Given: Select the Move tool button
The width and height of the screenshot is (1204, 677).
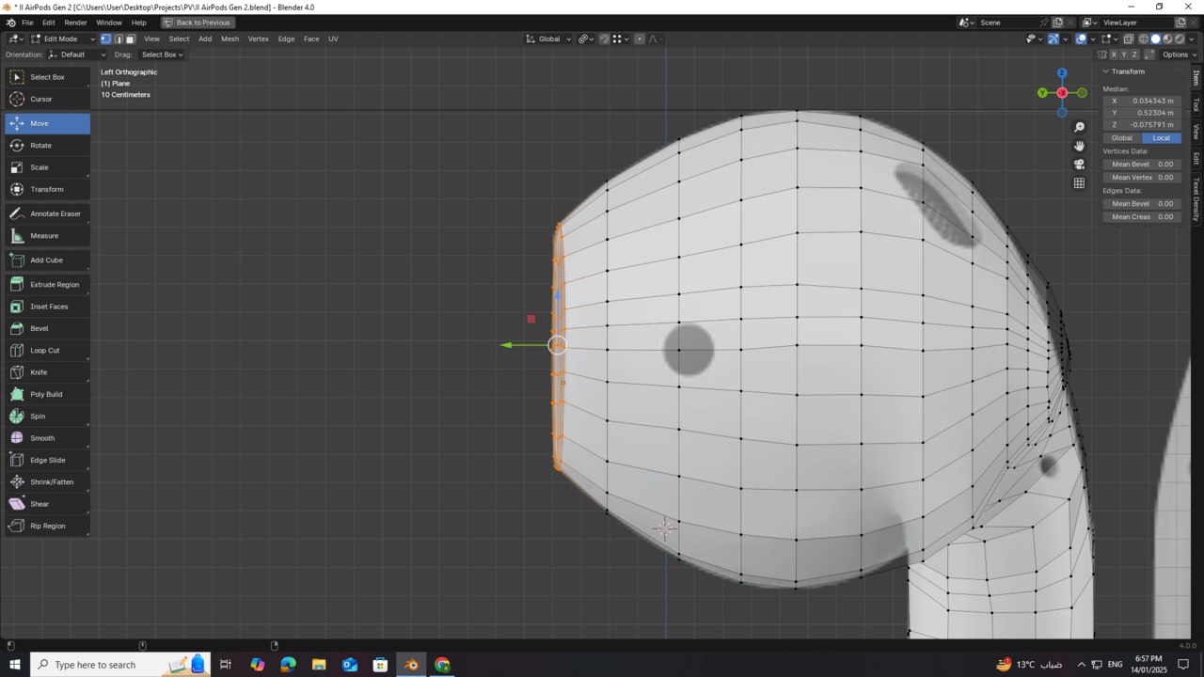Looking at the screenshot, I should tap(47, 123).
